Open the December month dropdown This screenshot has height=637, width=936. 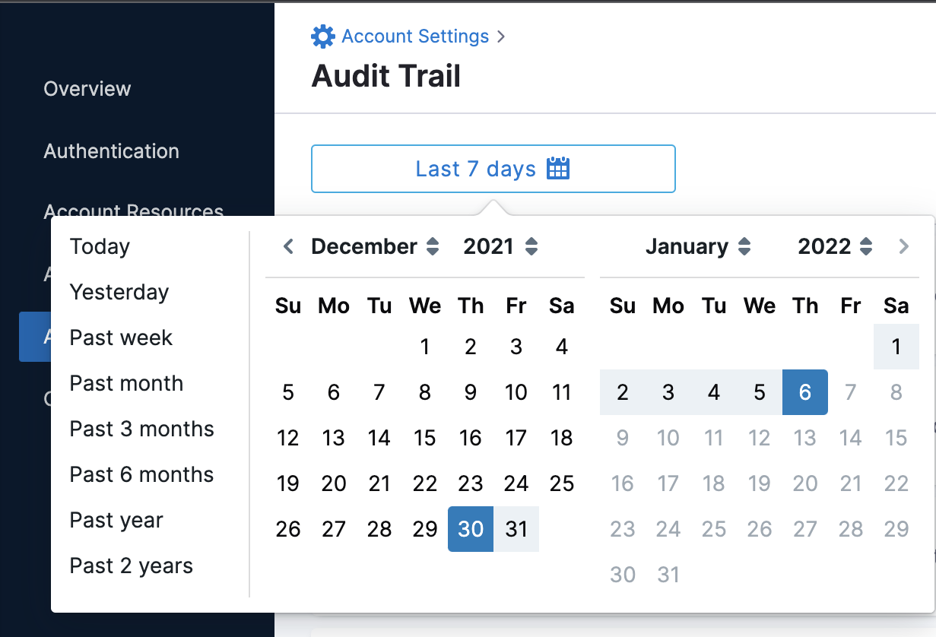point(376,246)
